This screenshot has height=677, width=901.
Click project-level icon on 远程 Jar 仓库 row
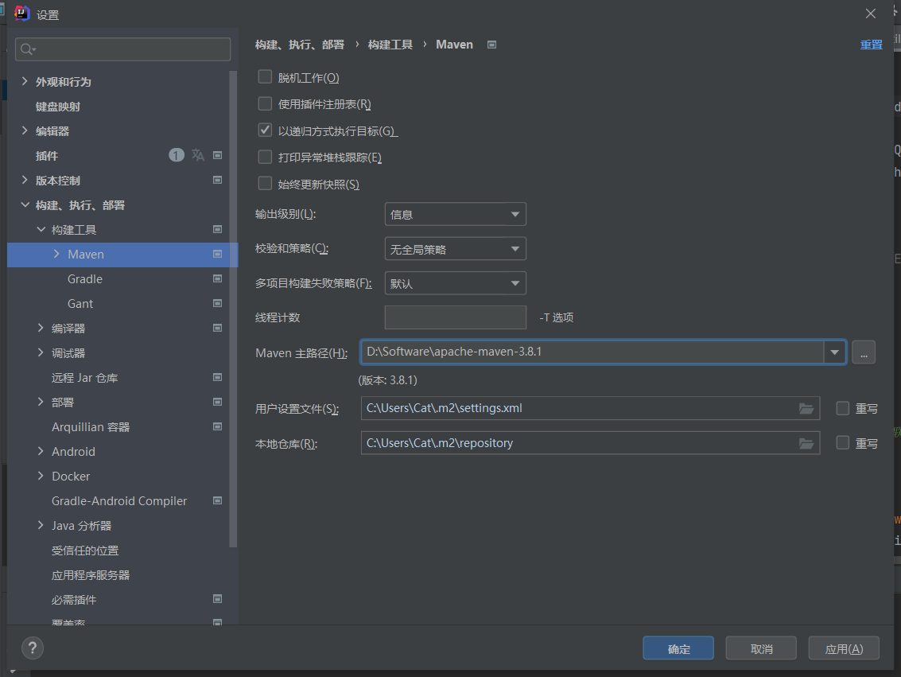click(217, 378)
